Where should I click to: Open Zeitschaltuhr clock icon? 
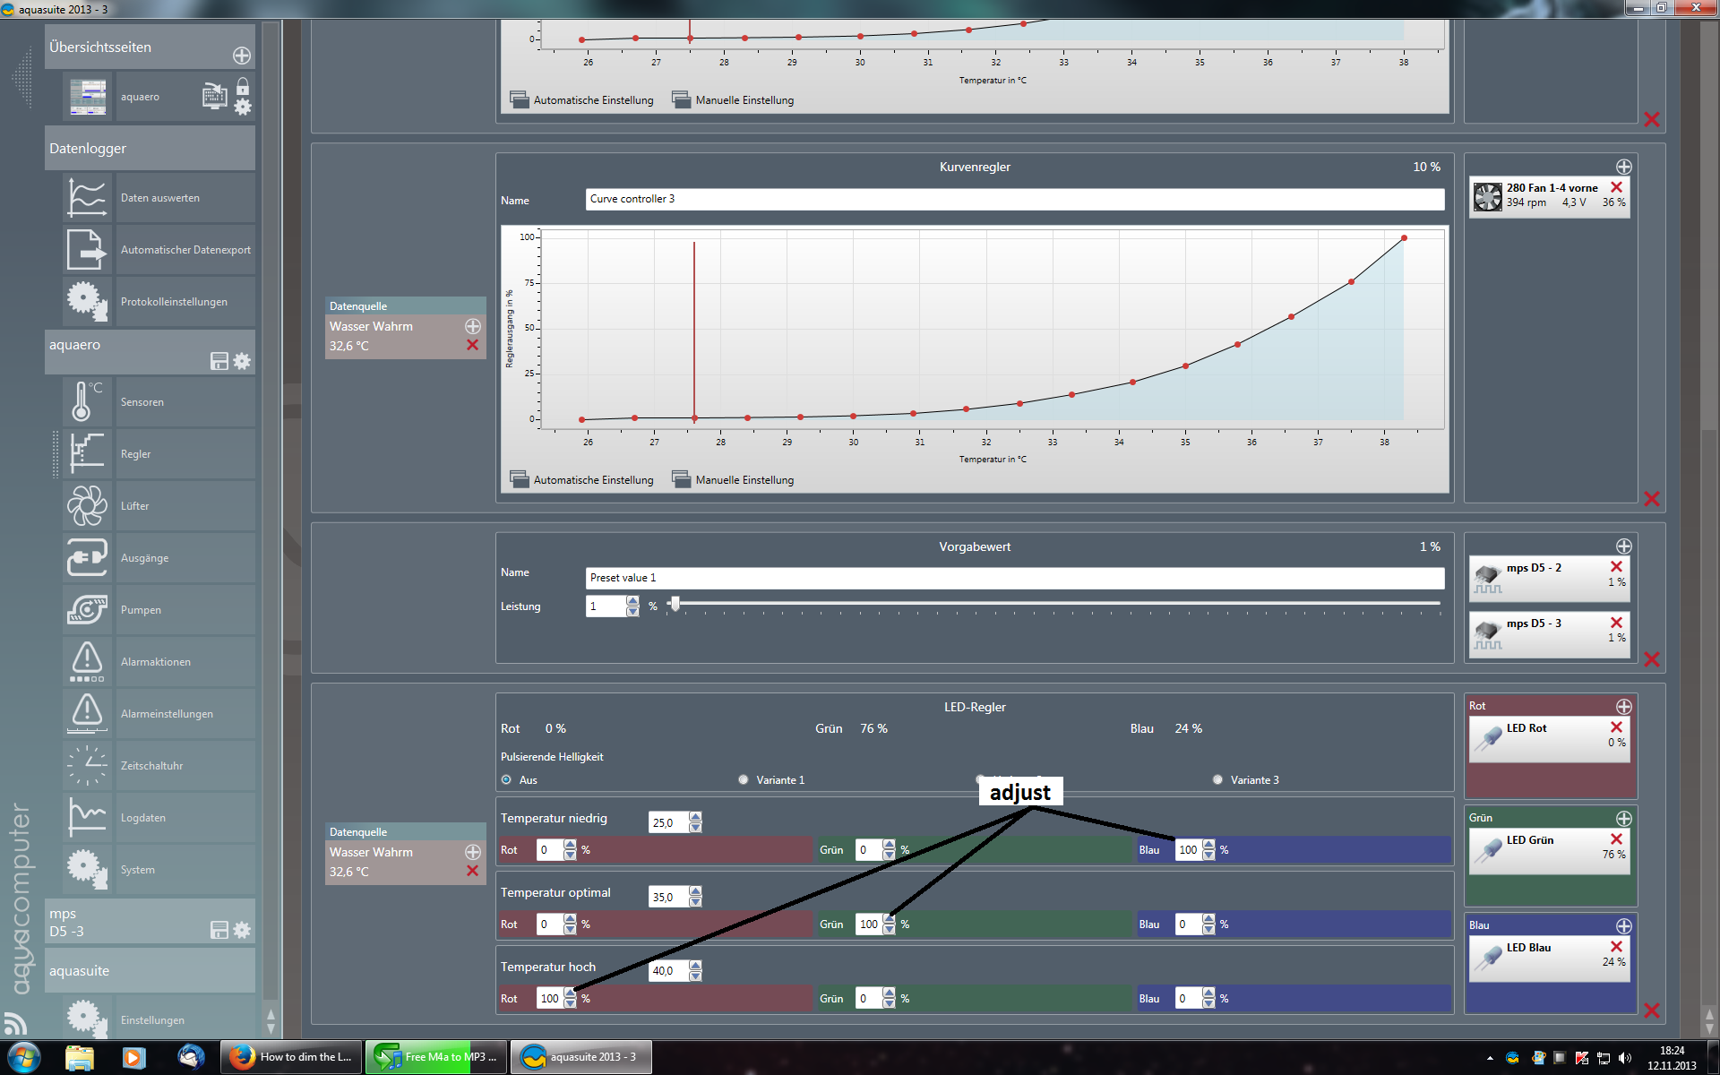pyautogui.click(x=87, y=765)
